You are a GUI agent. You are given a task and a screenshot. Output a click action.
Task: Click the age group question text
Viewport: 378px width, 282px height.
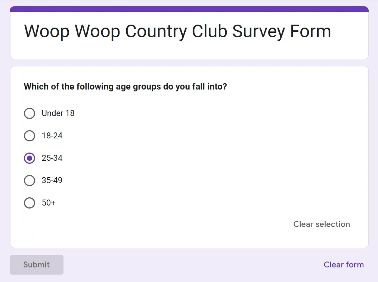125,87
